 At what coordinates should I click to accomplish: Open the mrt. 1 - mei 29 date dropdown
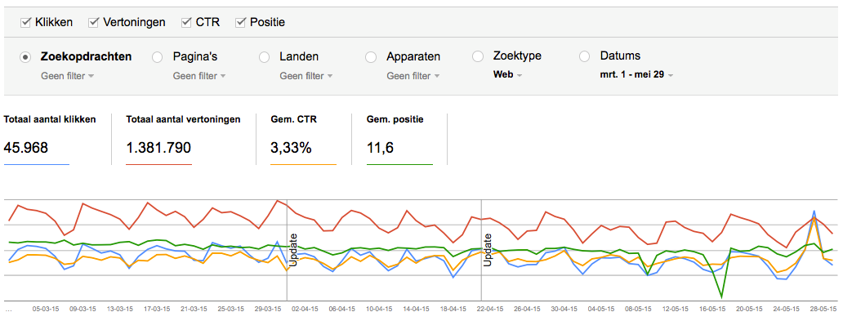636,75
